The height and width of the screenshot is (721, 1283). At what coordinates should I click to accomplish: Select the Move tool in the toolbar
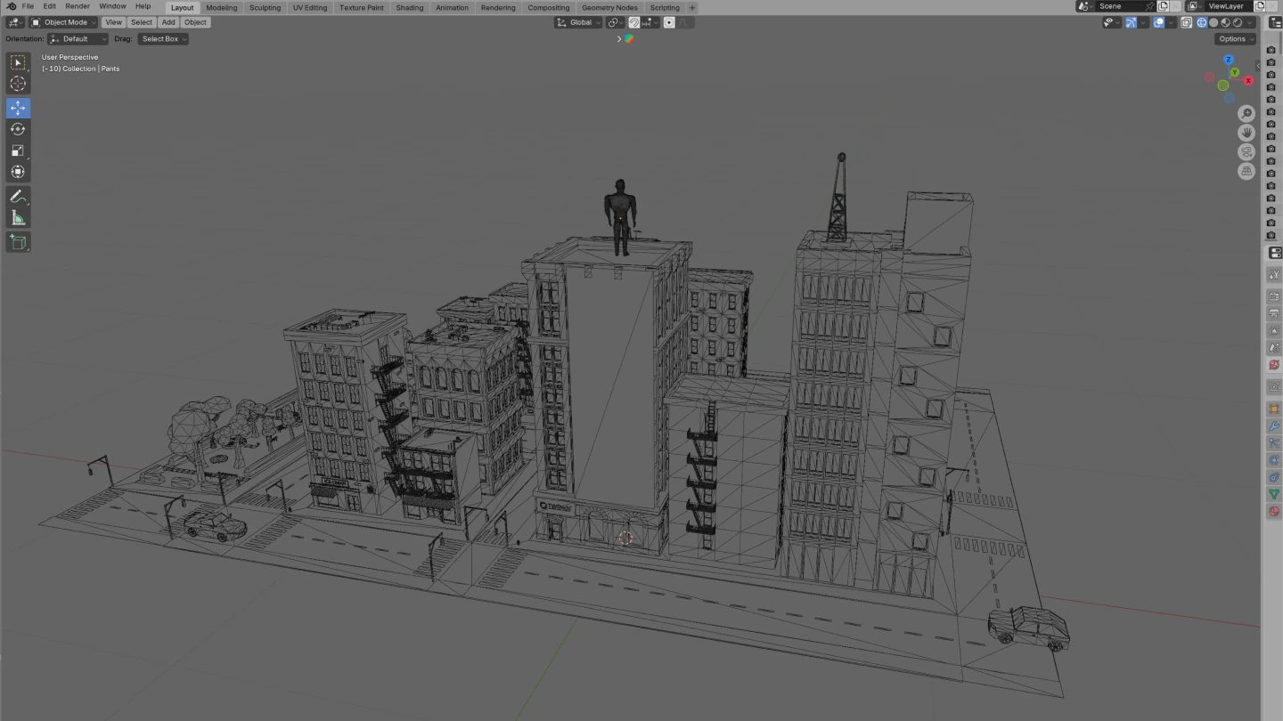pos(18,107)
